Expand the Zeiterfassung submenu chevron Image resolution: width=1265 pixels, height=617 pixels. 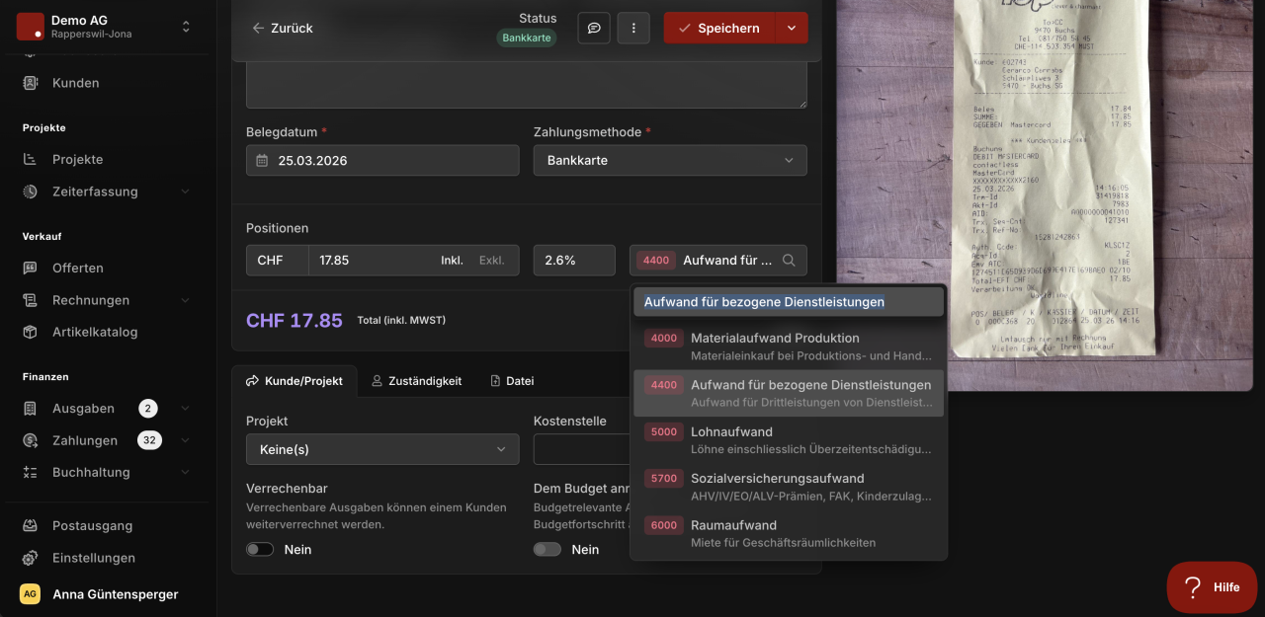[185, 192]
